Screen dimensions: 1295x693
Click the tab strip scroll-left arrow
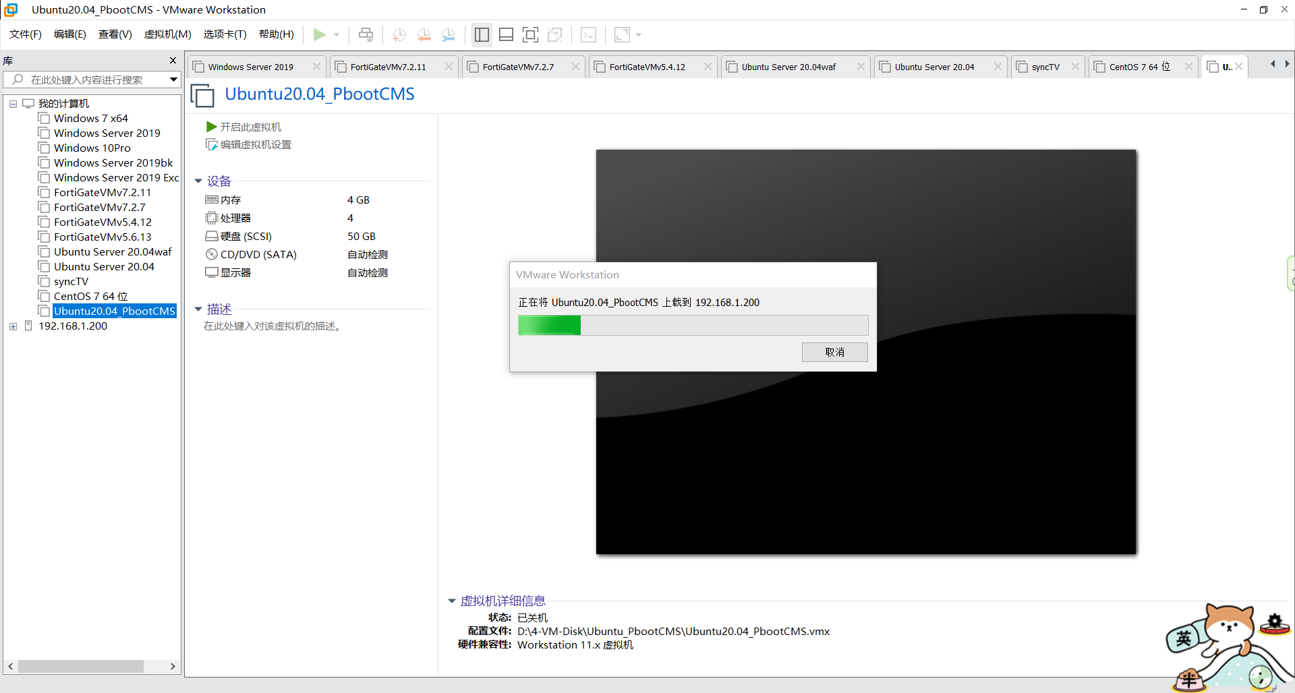coord(1273,64)
